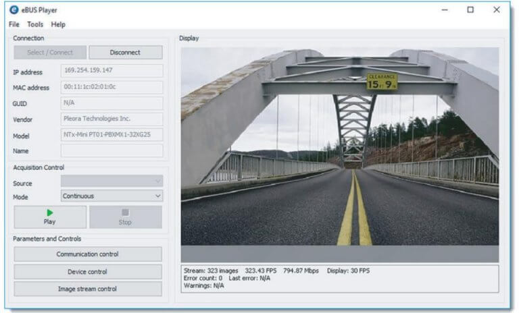Open the File menu
This screenshot has width=519, height=313.
pos(14,24)
